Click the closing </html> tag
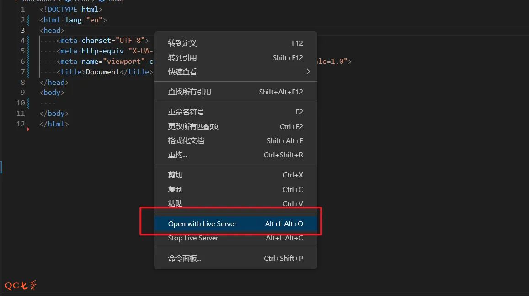 (54, 124)
